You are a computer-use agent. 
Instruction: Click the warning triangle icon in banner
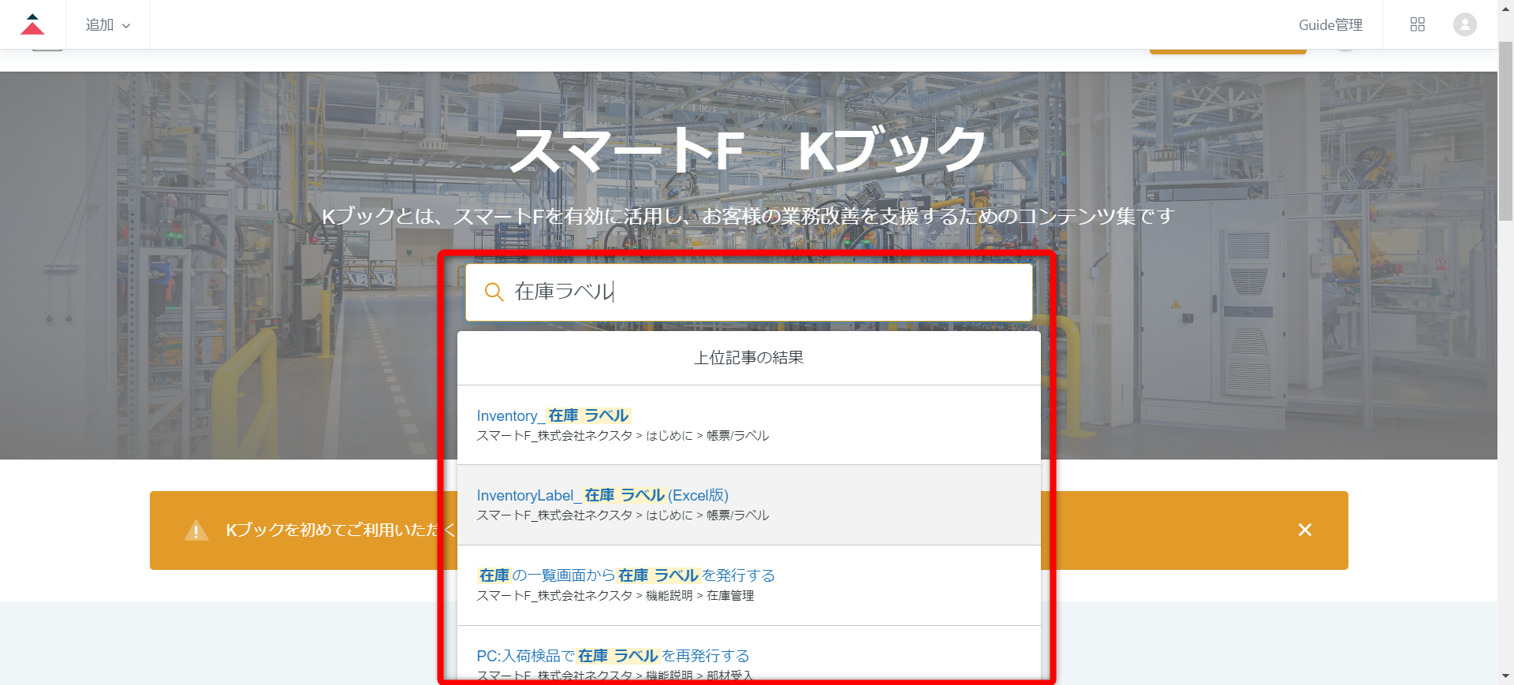(x=196, y=531)
